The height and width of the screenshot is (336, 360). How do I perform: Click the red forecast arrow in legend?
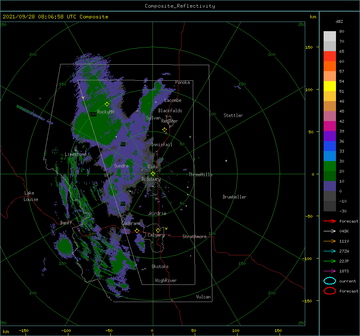pyautogui.click(x=330, y=221)
